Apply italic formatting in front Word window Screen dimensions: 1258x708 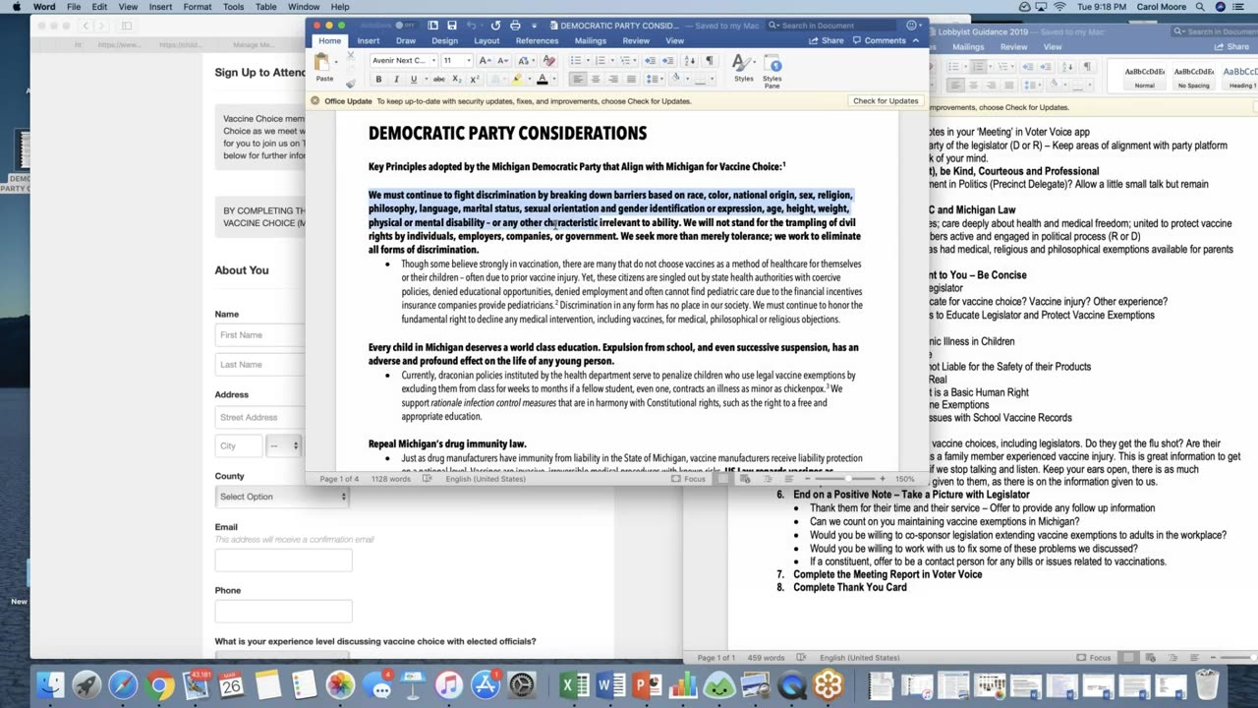coord(396,79)
